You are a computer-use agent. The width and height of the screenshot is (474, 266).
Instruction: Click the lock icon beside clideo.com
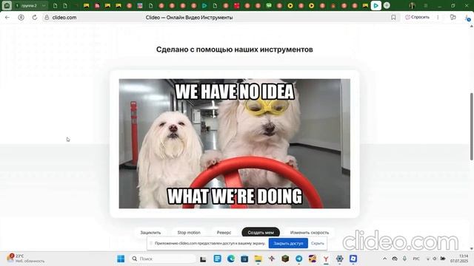(x=47, y=18)
